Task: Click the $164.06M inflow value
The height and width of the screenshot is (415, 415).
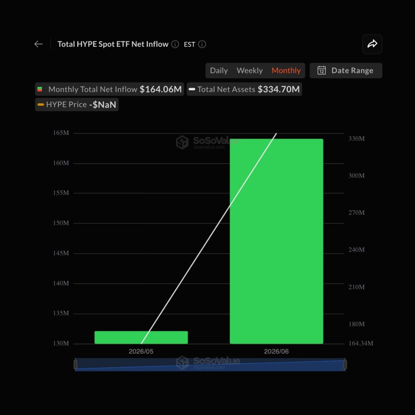Action: click(x=161, y=89)
